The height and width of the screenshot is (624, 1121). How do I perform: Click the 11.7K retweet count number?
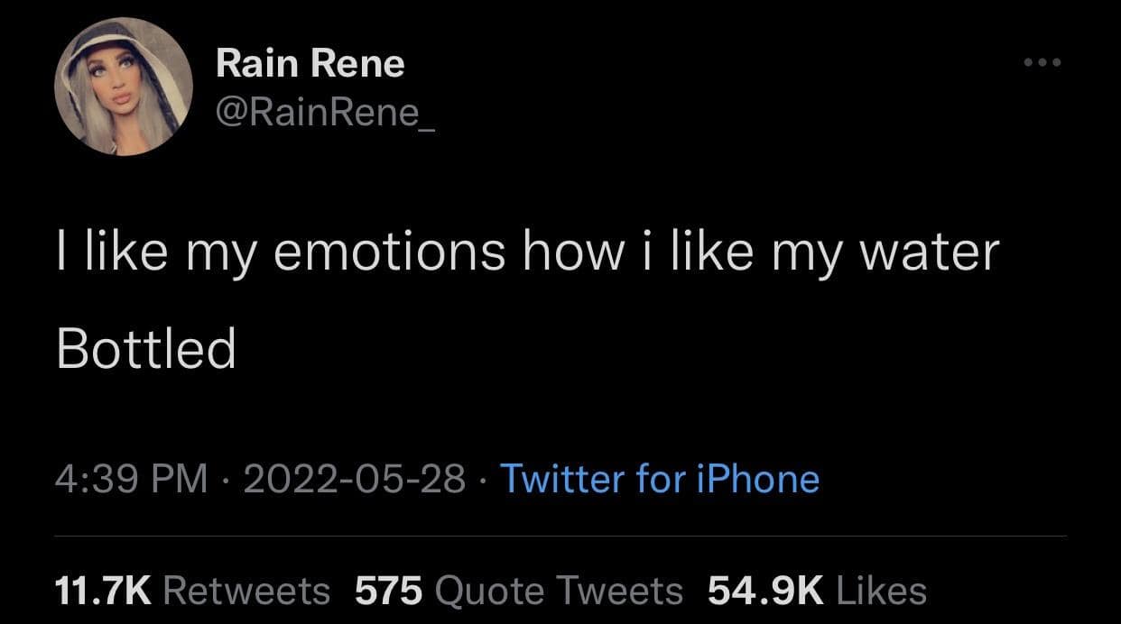tap(105, 591)
